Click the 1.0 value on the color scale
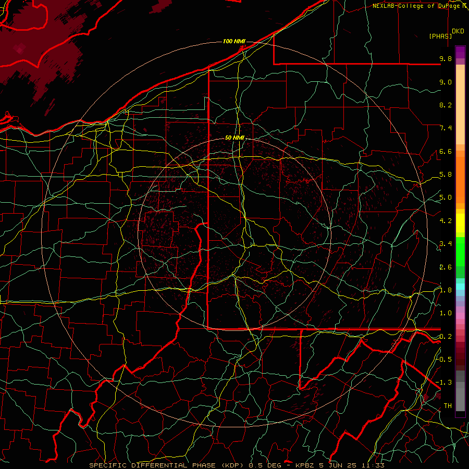This screenshot has height=469, width=469. [x=446, y=313]
